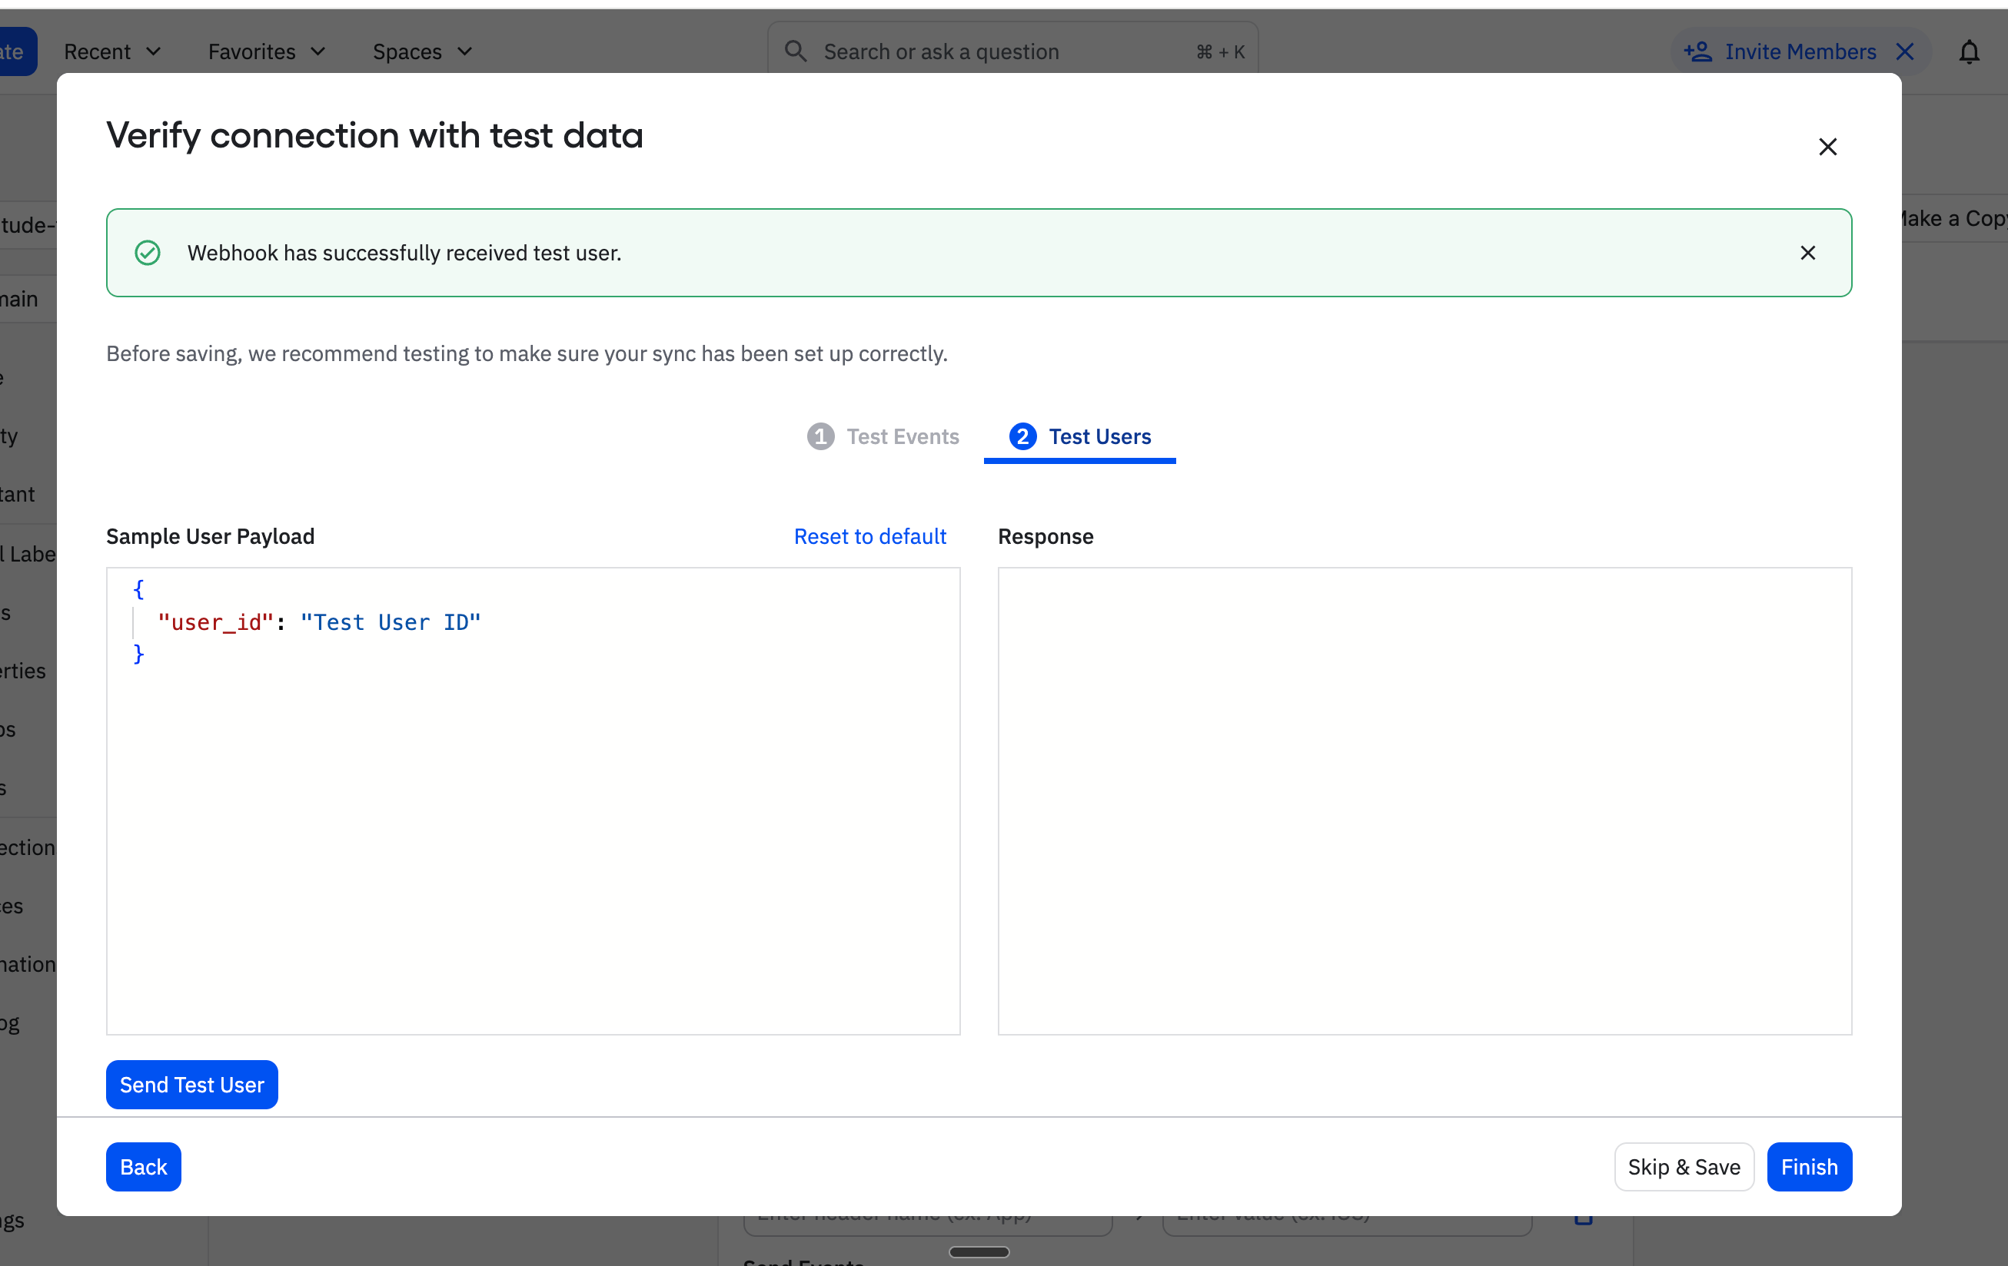
Task: Click the green success checkmark icon
Action: click(x=148, y=253)
